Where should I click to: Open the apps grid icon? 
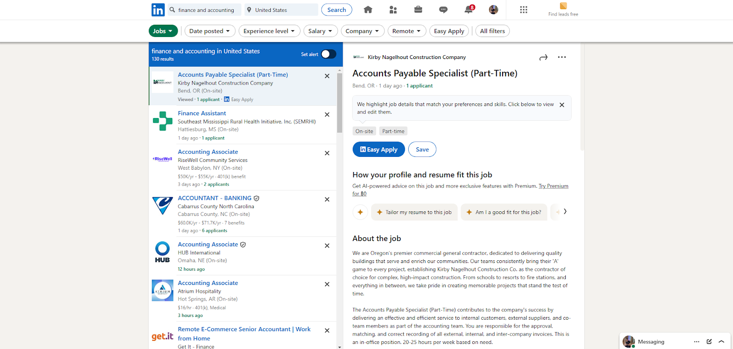(524, 10)
